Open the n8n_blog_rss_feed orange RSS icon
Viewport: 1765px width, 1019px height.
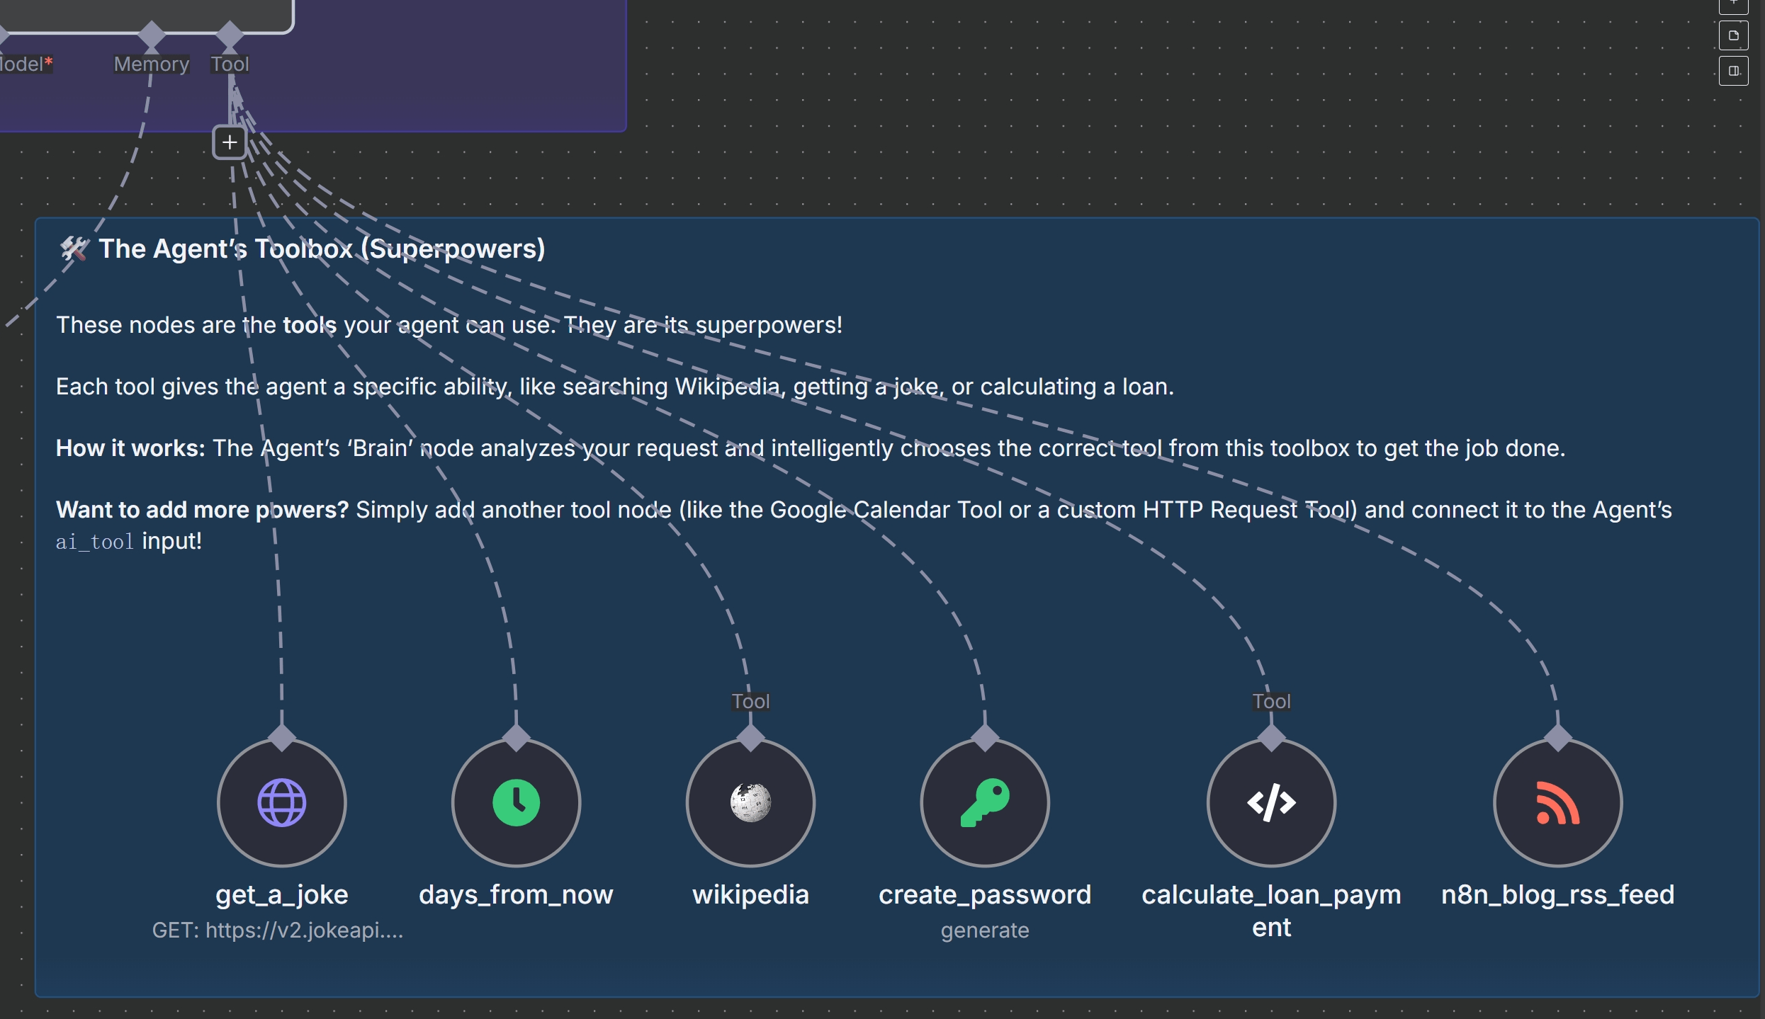tap(1557, 802)
